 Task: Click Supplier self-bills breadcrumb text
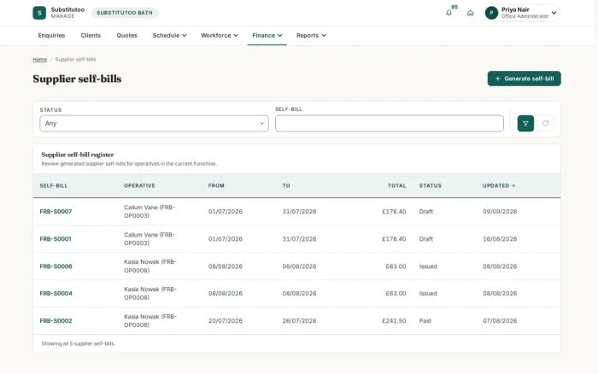(x=75, y=60)
